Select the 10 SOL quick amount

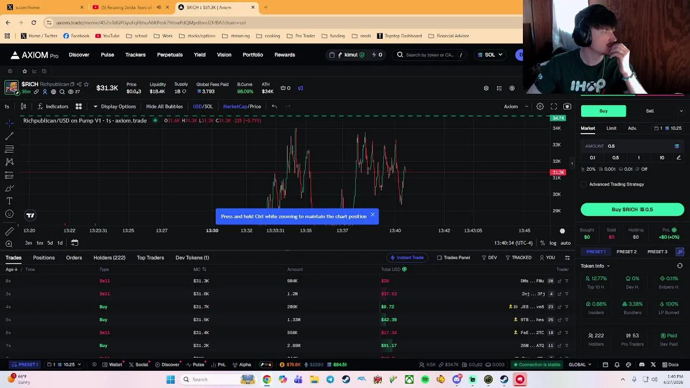662,157
